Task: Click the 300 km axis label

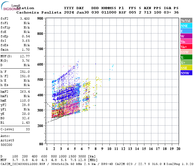Action: [40, 110]
